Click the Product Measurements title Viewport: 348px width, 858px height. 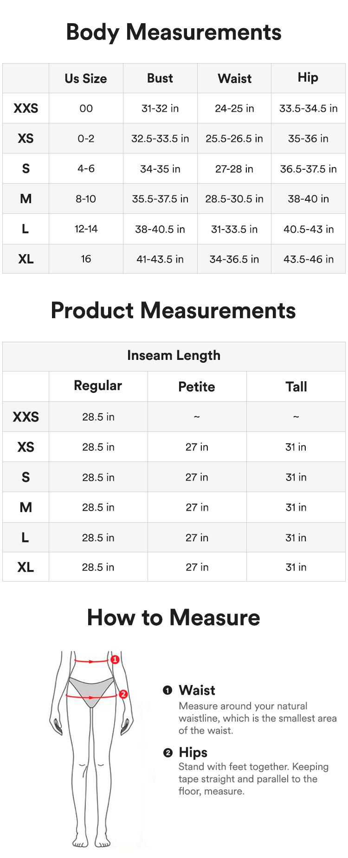point(173,310)
